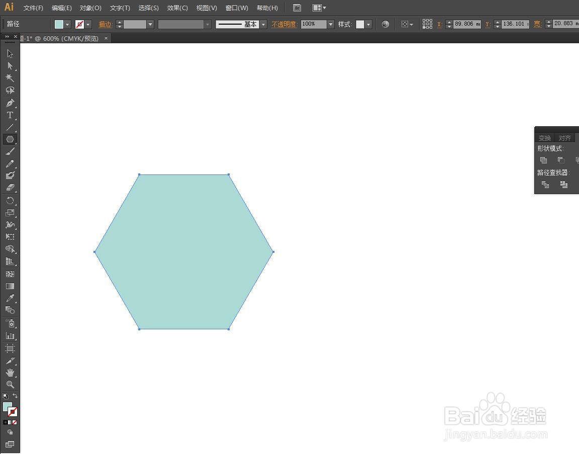Open the 选择(S) menu

pyautogui.click(x=148, y=8)
